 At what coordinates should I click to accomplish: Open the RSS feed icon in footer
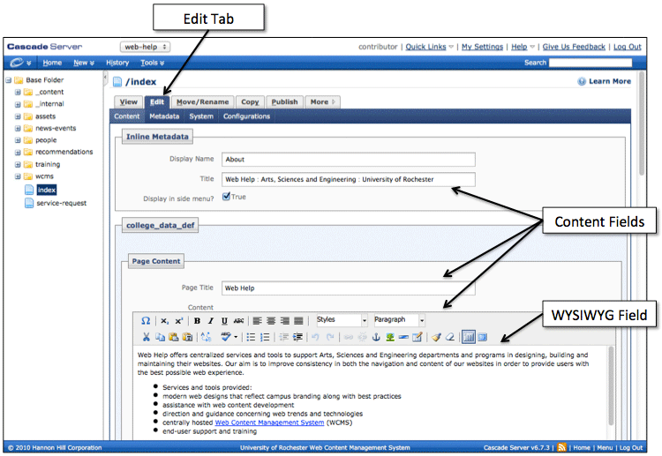[x=561, y=447]
